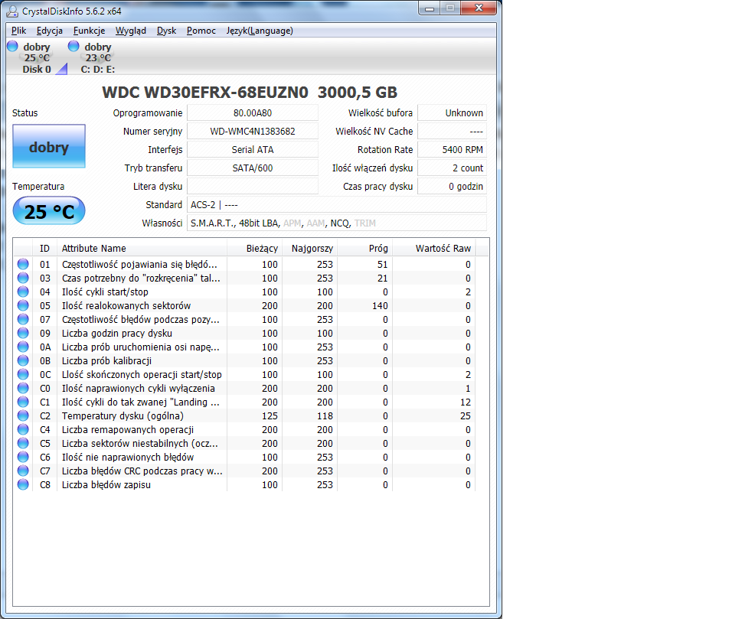
Task: Open the Edycja menu
Action: (50, 31)
